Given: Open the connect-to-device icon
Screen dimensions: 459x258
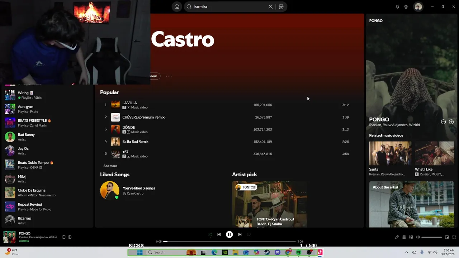Looking at the screenshot, I should pos(411,237).
